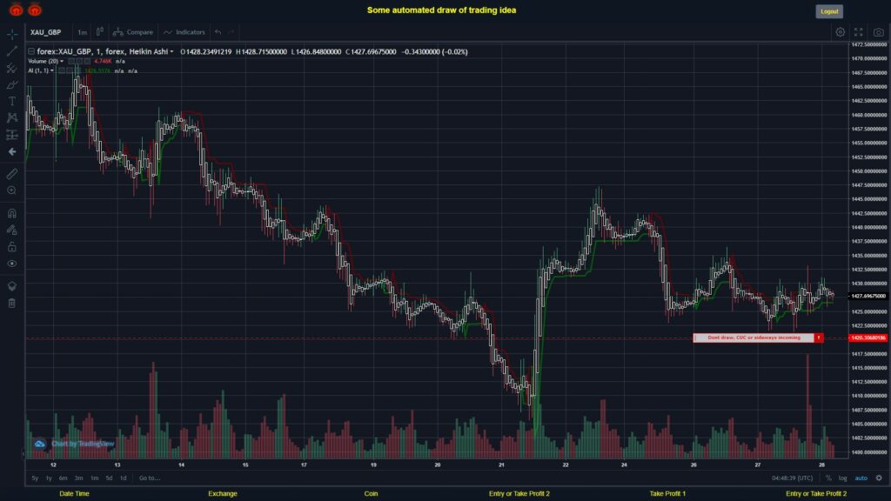
Task: Open bottom-right scale settings gear
Action: pyautogui.click(x=879, y=478)
